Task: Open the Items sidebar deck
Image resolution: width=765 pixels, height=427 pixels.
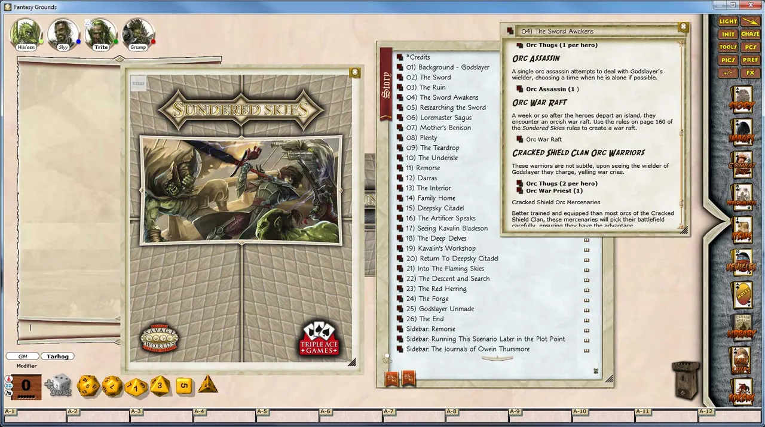Action: (741, 230)
